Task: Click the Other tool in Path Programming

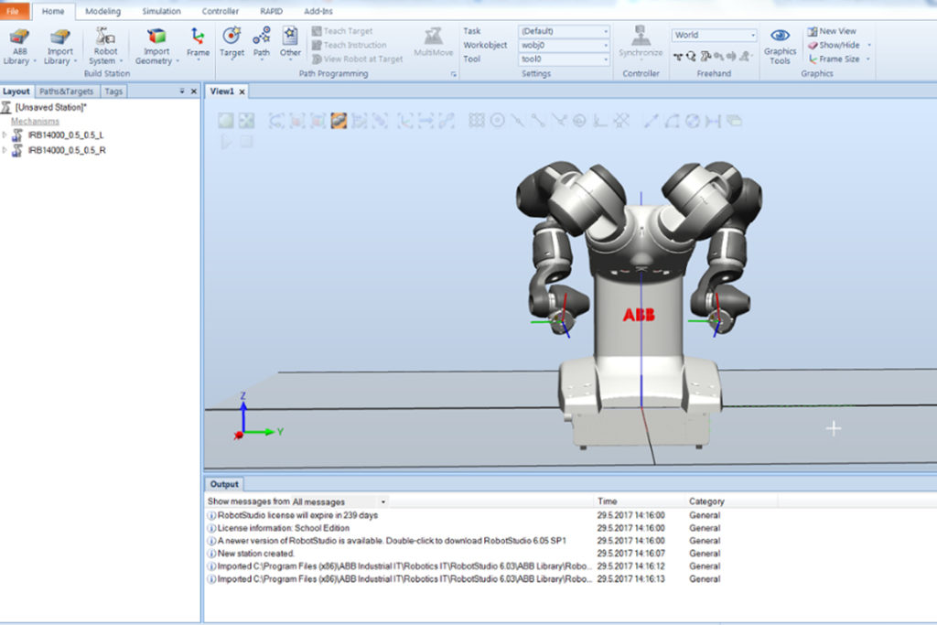Action: pyautogui.click(x=290, y=43)
